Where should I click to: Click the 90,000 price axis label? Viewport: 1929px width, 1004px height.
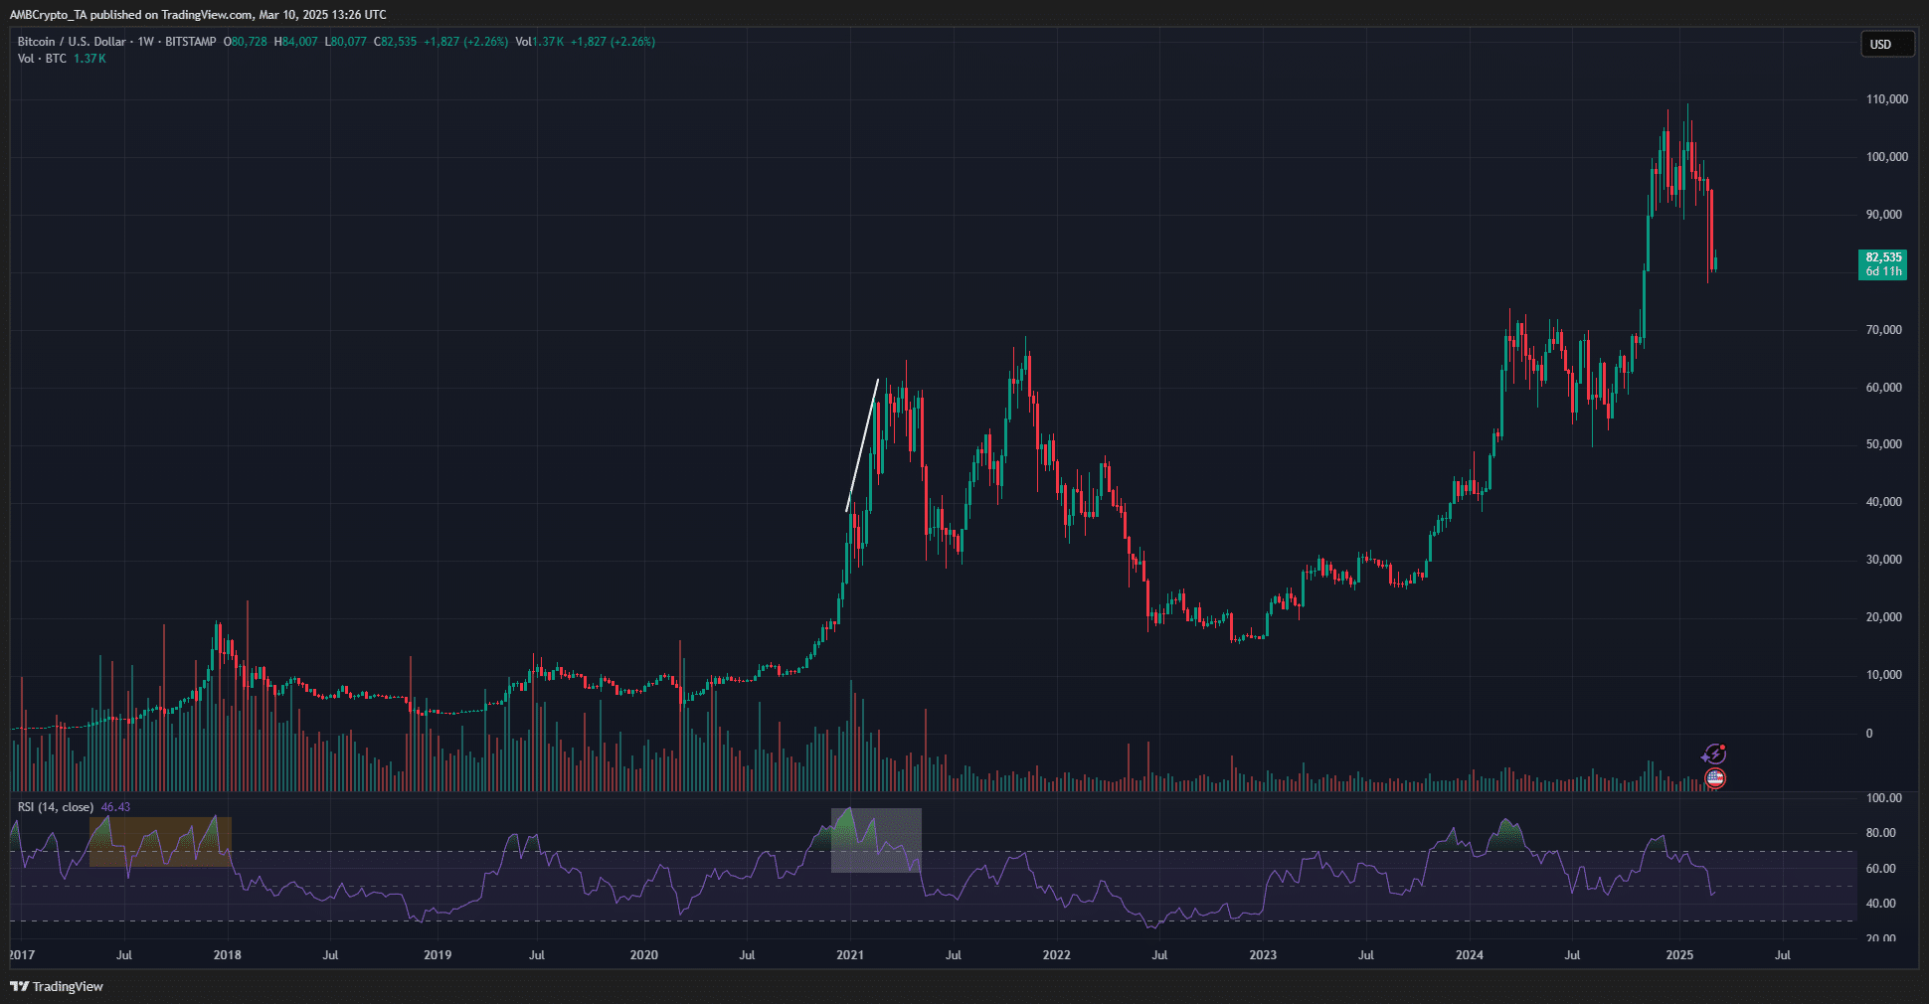[1883, 215]
